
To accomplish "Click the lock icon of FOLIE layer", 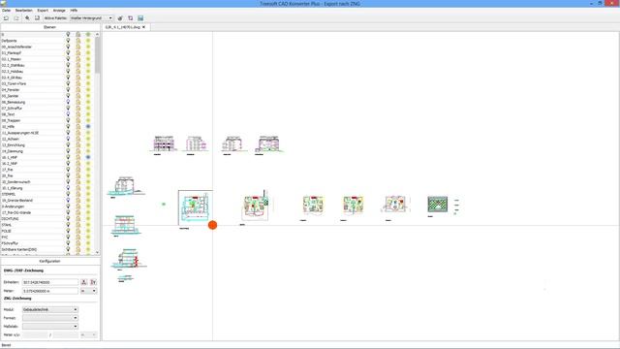I will [77, 231].
